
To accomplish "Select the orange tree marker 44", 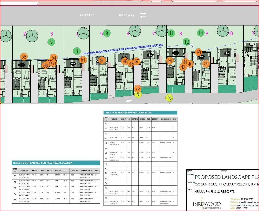I will (170, 61).
